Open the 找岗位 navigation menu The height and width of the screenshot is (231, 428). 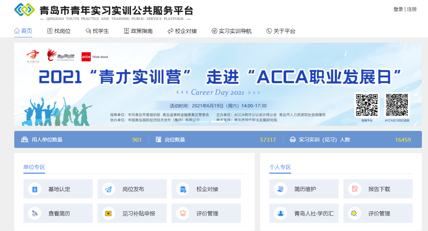click(59, 31)
